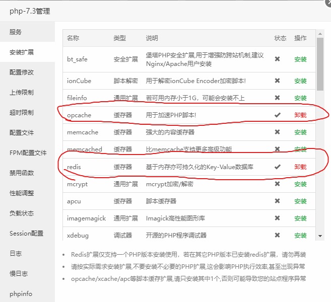Click the memcache description 强大的内容缓存器
Viewport: 331px width, 302px height.
click(x=170, y=132)
